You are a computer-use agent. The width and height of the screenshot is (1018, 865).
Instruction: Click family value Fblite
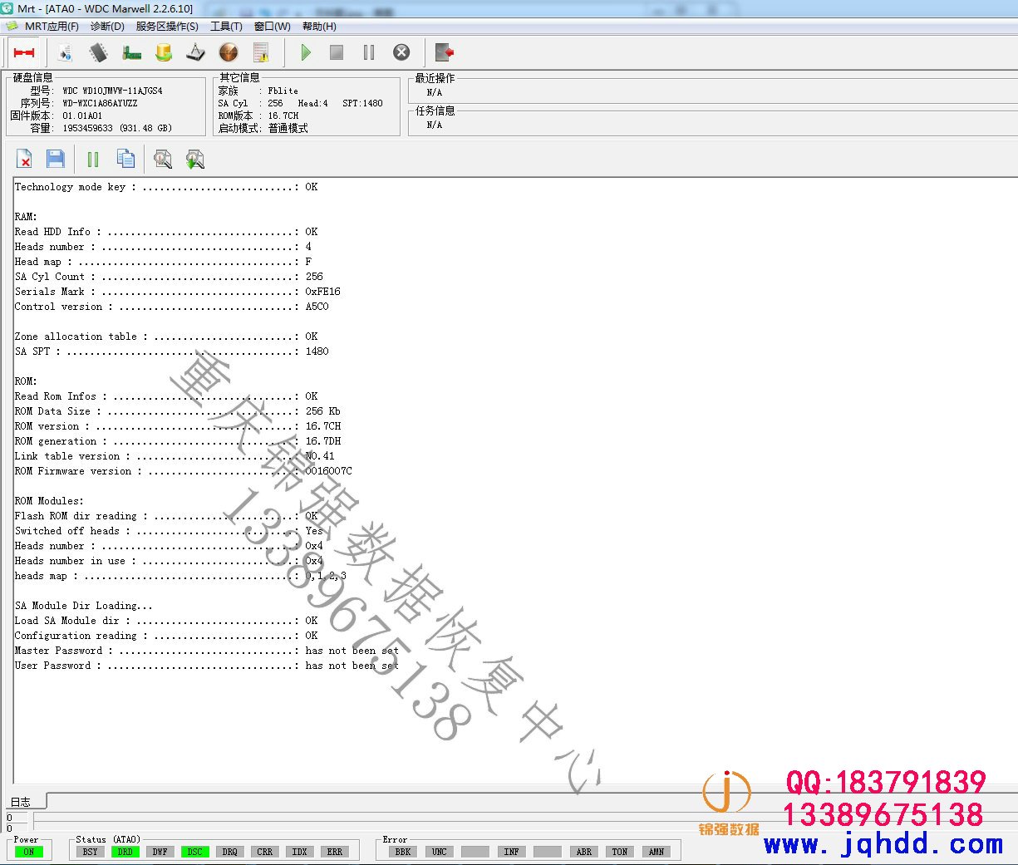[283, 91]
